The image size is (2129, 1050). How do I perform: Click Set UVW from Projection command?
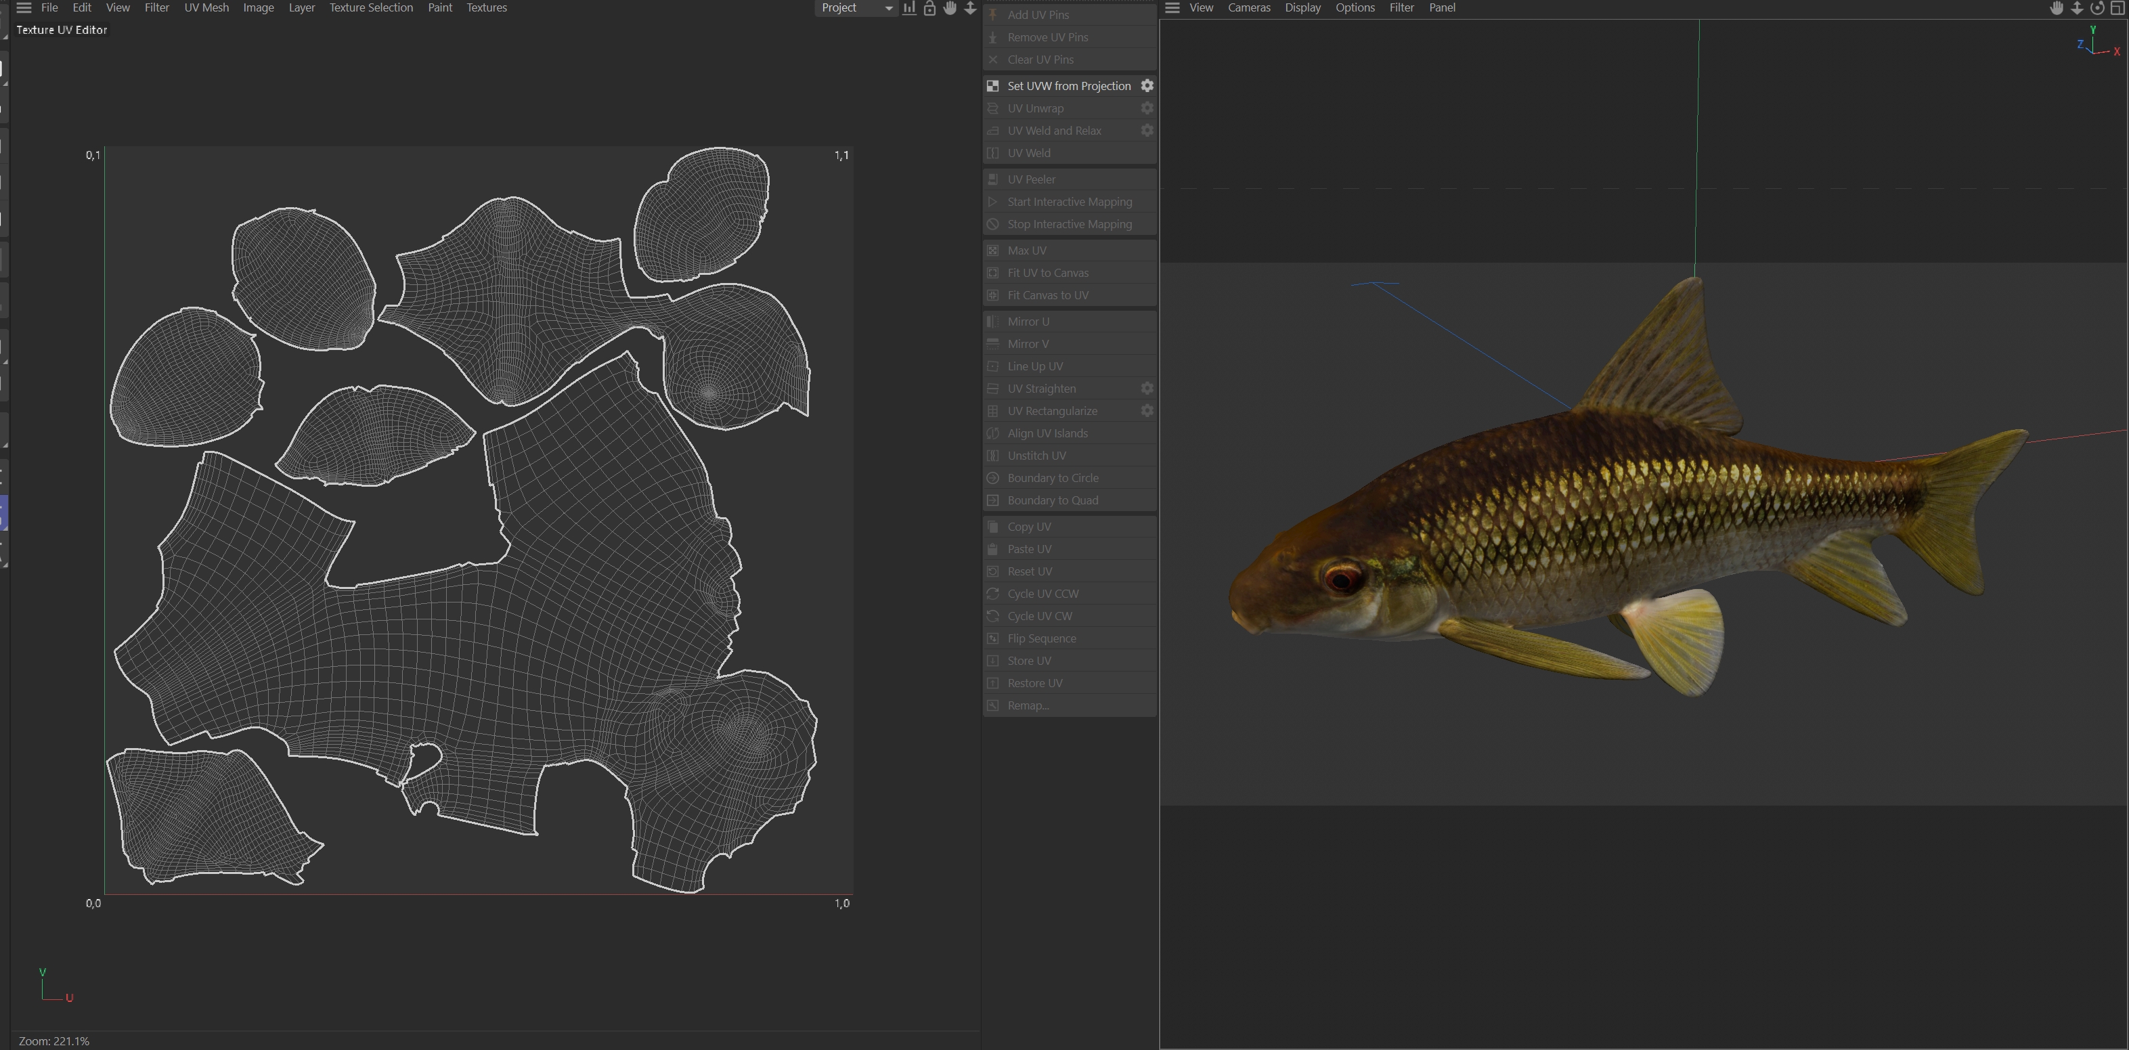pos(1069,86)
